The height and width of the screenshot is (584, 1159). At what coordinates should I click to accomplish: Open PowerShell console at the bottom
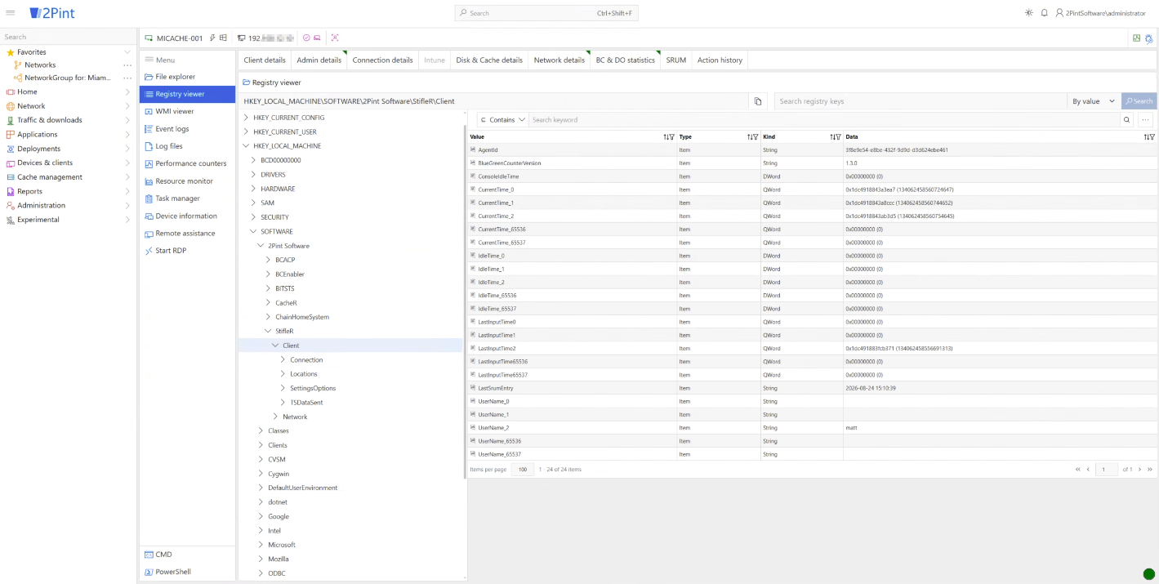tap(187, 572)
